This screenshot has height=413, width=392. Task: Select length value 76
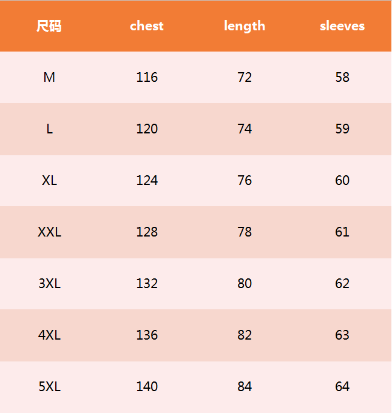[245, 181]
